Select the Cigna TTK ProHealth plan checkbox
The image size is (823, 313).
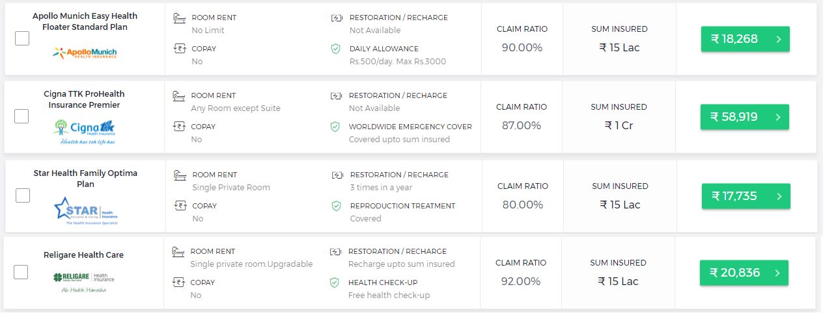[21, 116]
